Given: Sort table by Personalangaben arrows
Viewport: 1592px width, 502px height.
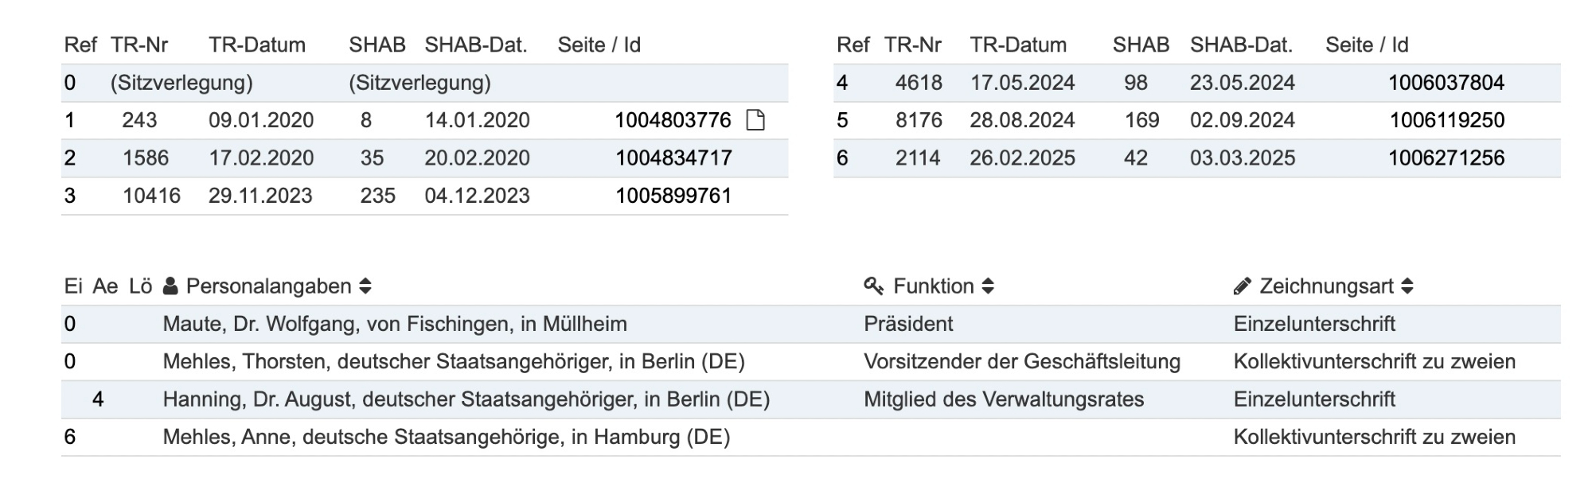Looking at the screenshot, I should pos(365,286).
